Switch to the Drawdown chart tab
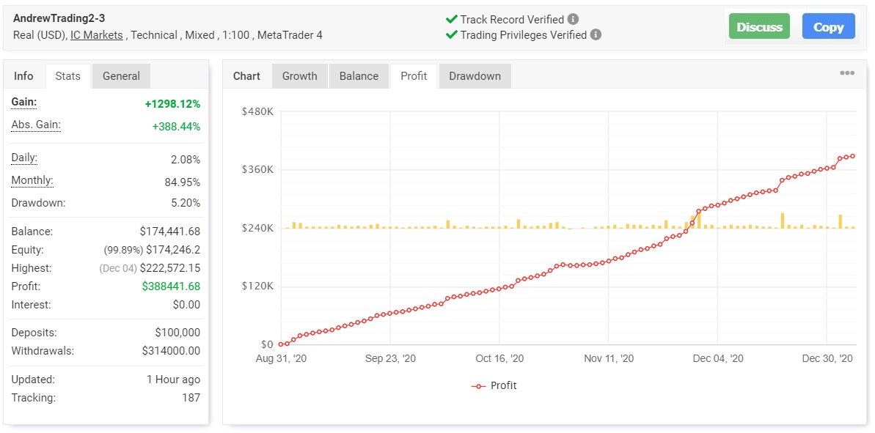The image size is (875, 433). tap(475, 76)
